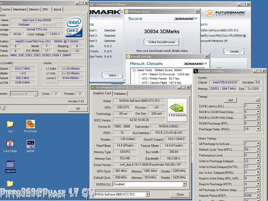The width and height of the screenshot is (268, 201).
Task: Click the BIOS Version field in GPU-Z
Action: click(x=139, y=120)
